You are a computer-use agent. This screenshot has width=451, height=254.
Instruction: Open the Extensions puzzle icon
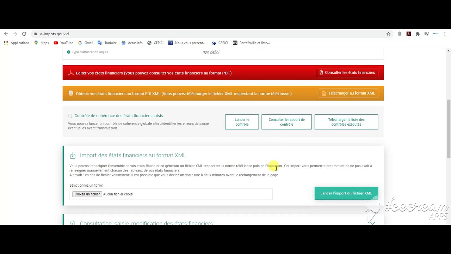[x=418, y=34]
